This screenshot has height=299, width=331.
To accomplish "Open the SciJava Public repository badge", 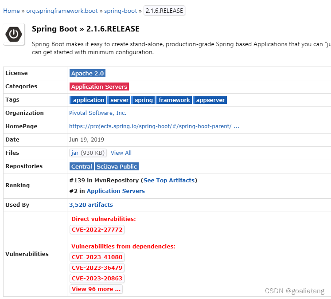I will (117, 166).
